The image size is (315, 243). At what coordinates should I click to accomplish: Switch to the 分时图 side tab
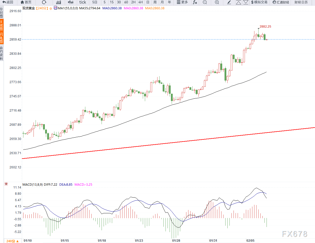coord(2,12)
